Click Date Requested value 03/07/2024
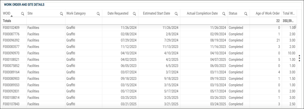The image size is (304, 109). click(129, 72)
